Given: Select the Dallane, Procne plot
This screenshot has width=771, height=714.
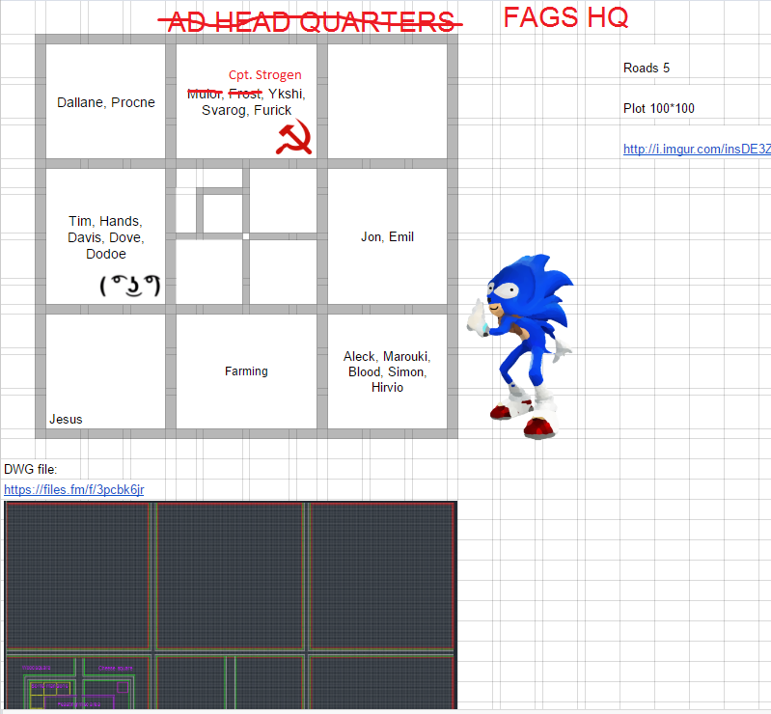Looking at the screenshot, I should 106,102.
